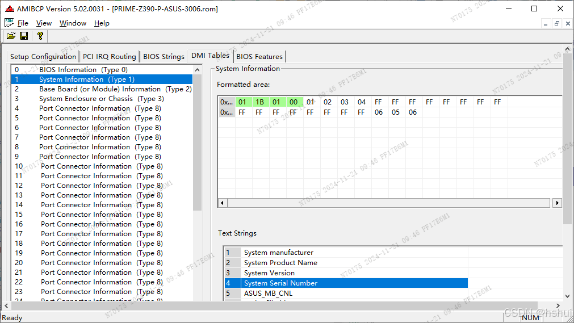Select Port Connector Information row 19

pyautogui.click(x=102, y=253)
